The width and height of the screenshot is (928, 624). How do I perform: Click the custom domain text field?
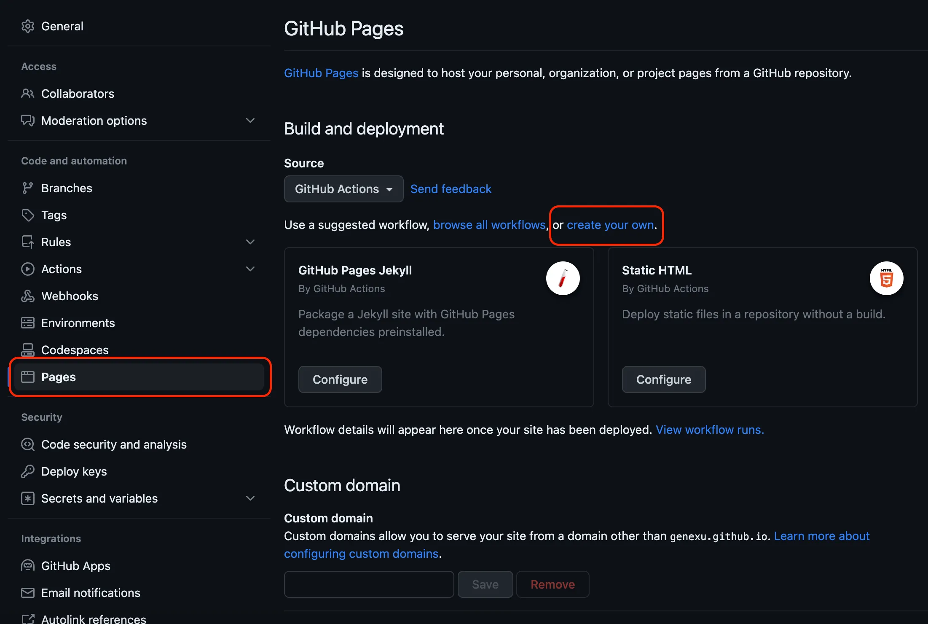(x=369, y=584)
